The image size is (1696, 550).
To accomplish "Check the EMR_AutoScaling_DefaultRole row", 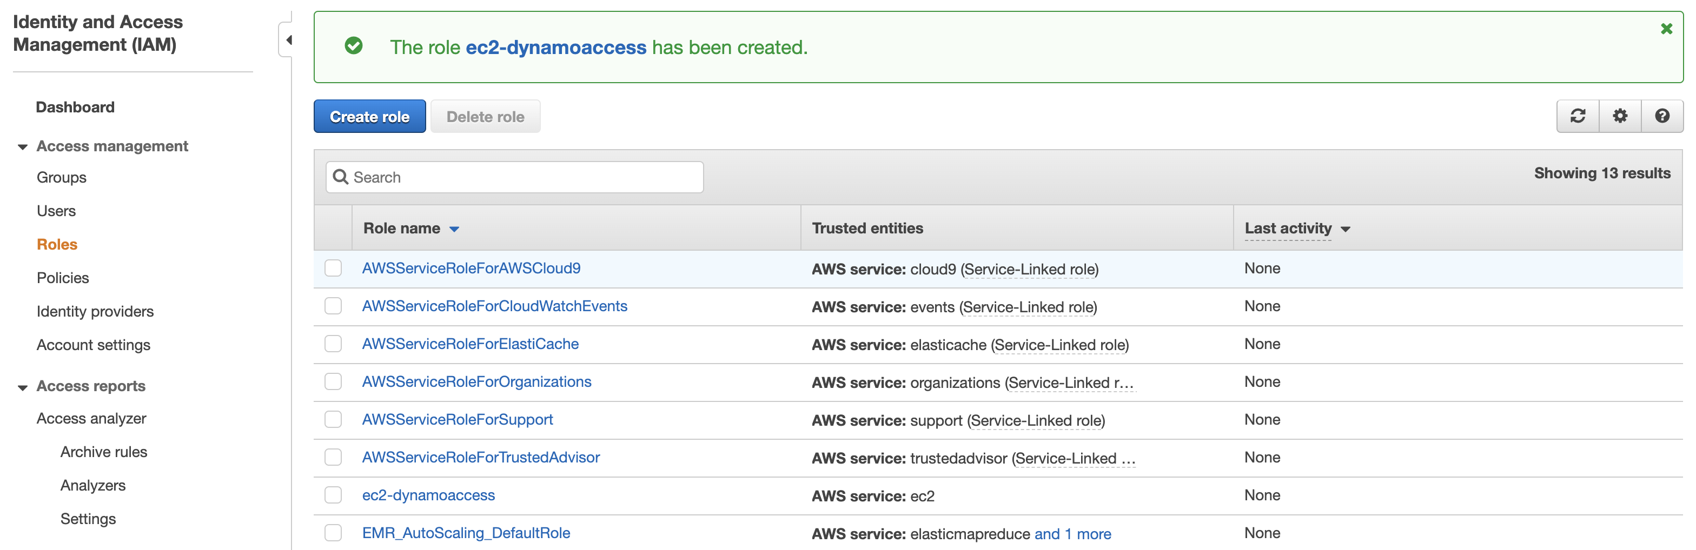I will (333, 533).
